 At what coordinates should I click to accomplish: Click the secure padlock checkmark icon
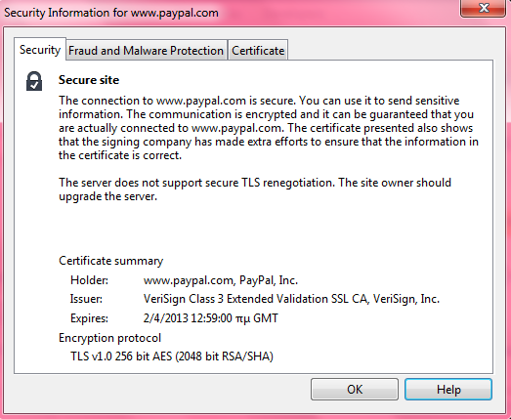point(34,81)
